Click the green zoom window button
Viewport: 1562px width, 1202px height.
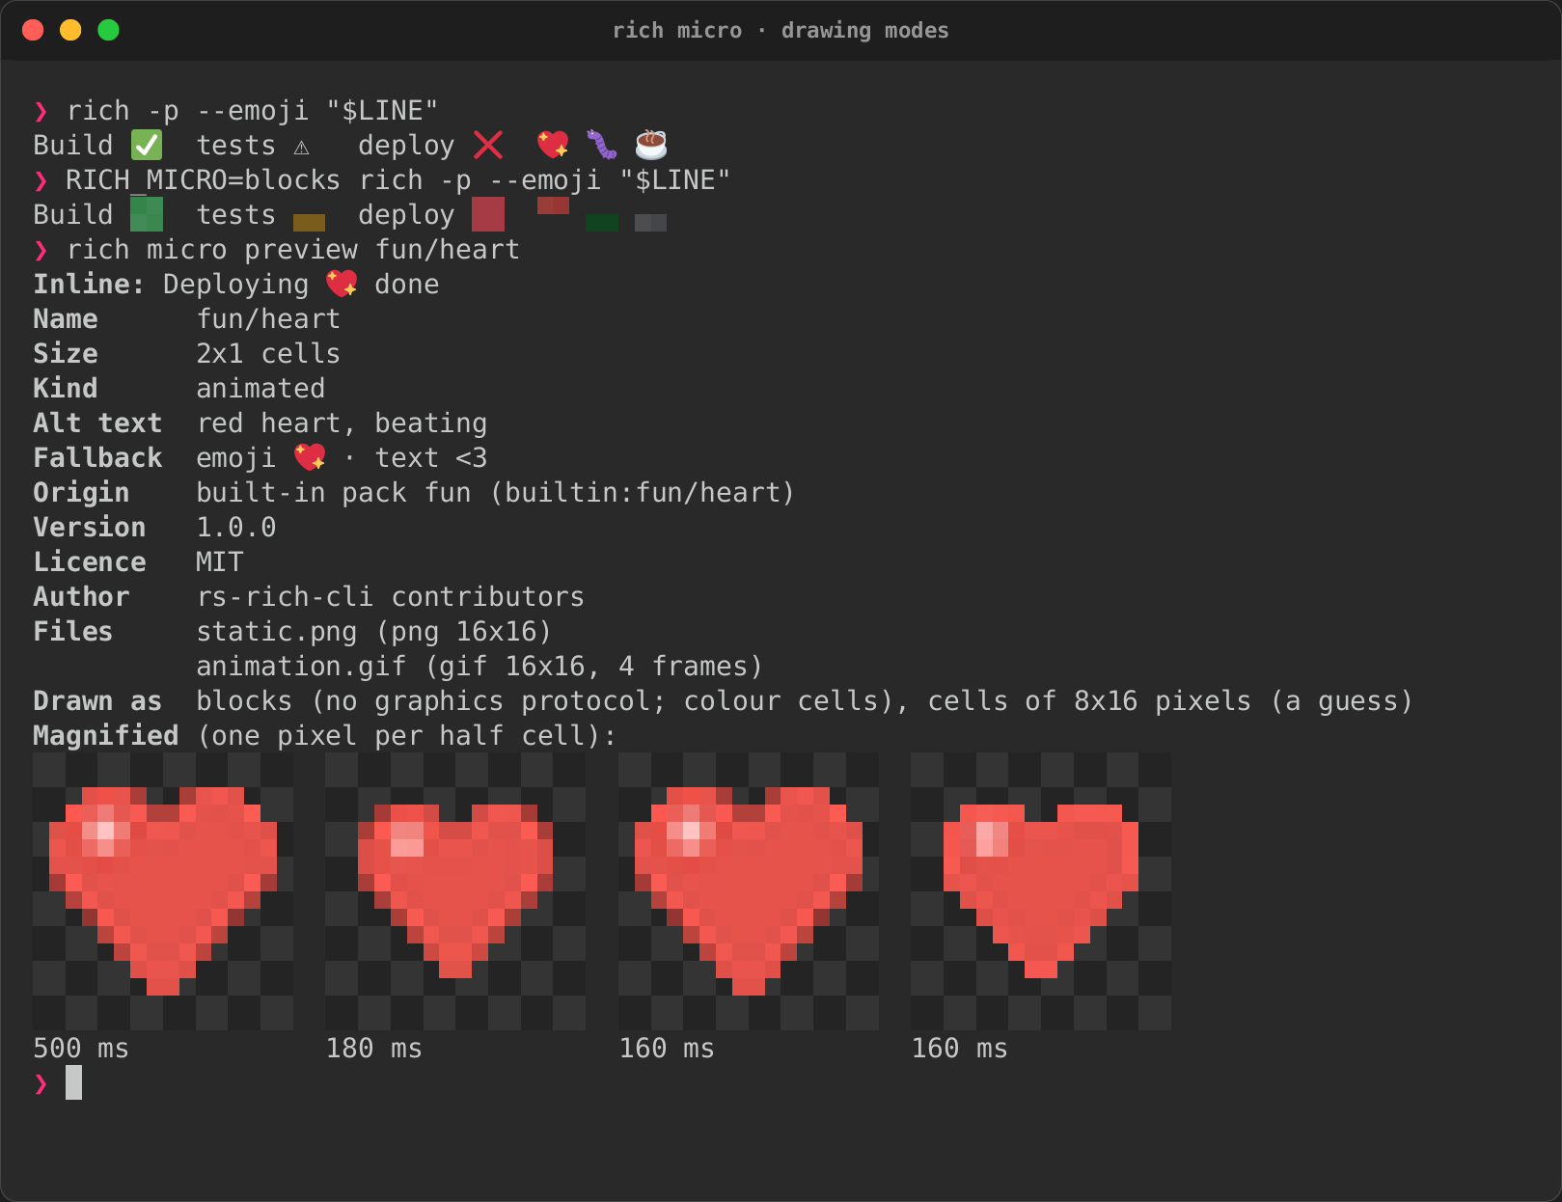[108, 30]
